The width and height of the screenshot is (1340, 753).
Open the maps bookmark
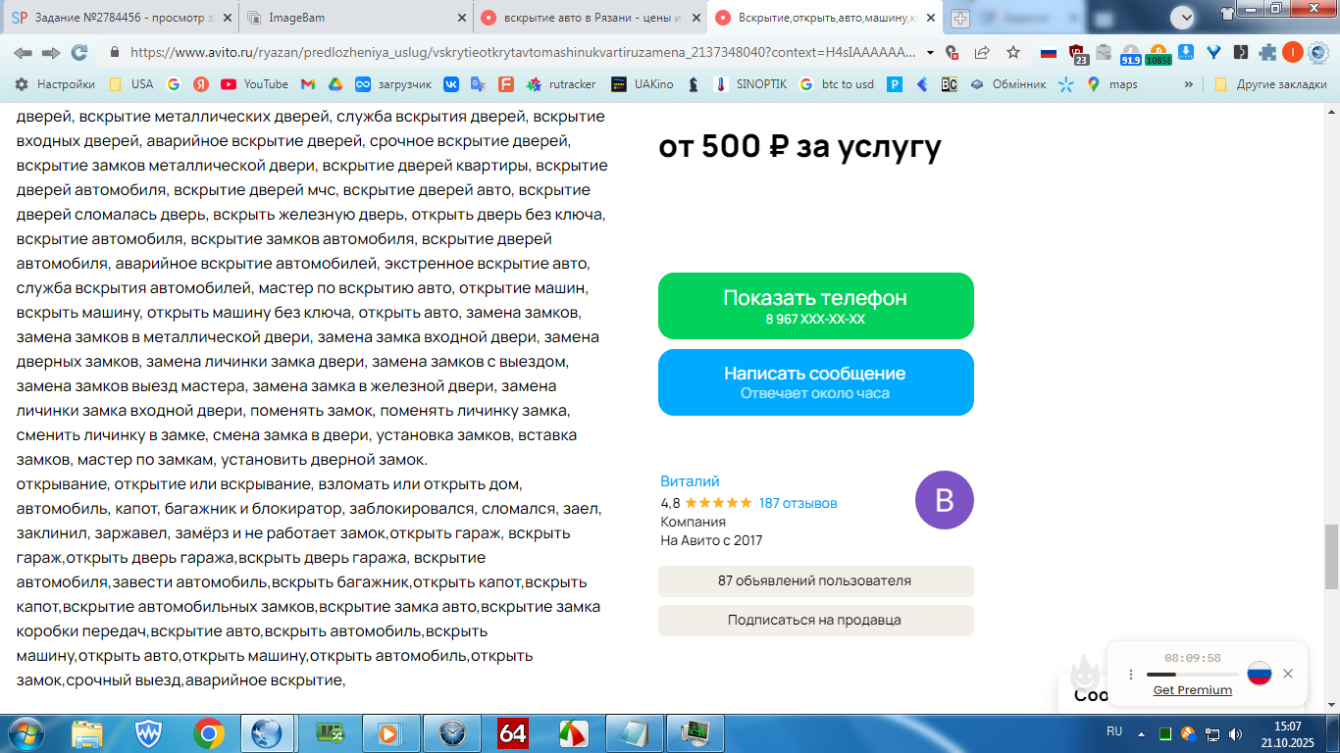(x=1112, y=84)
